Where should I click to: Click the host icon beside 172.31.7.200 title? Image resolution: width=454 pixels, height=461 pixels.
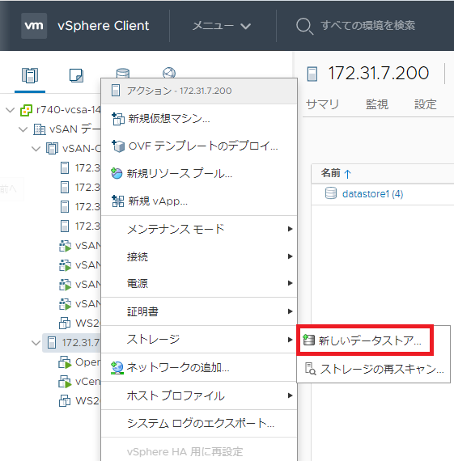coord(312,74)
